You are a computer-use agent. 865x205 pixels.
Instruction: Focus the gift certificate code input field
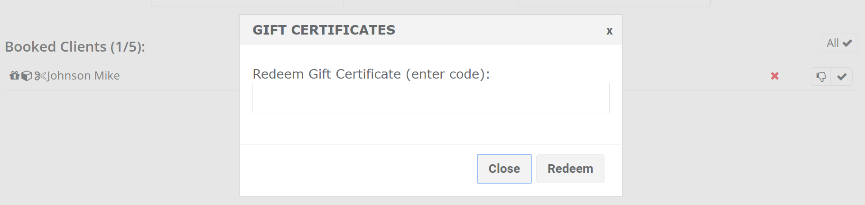tap(431, 98)
